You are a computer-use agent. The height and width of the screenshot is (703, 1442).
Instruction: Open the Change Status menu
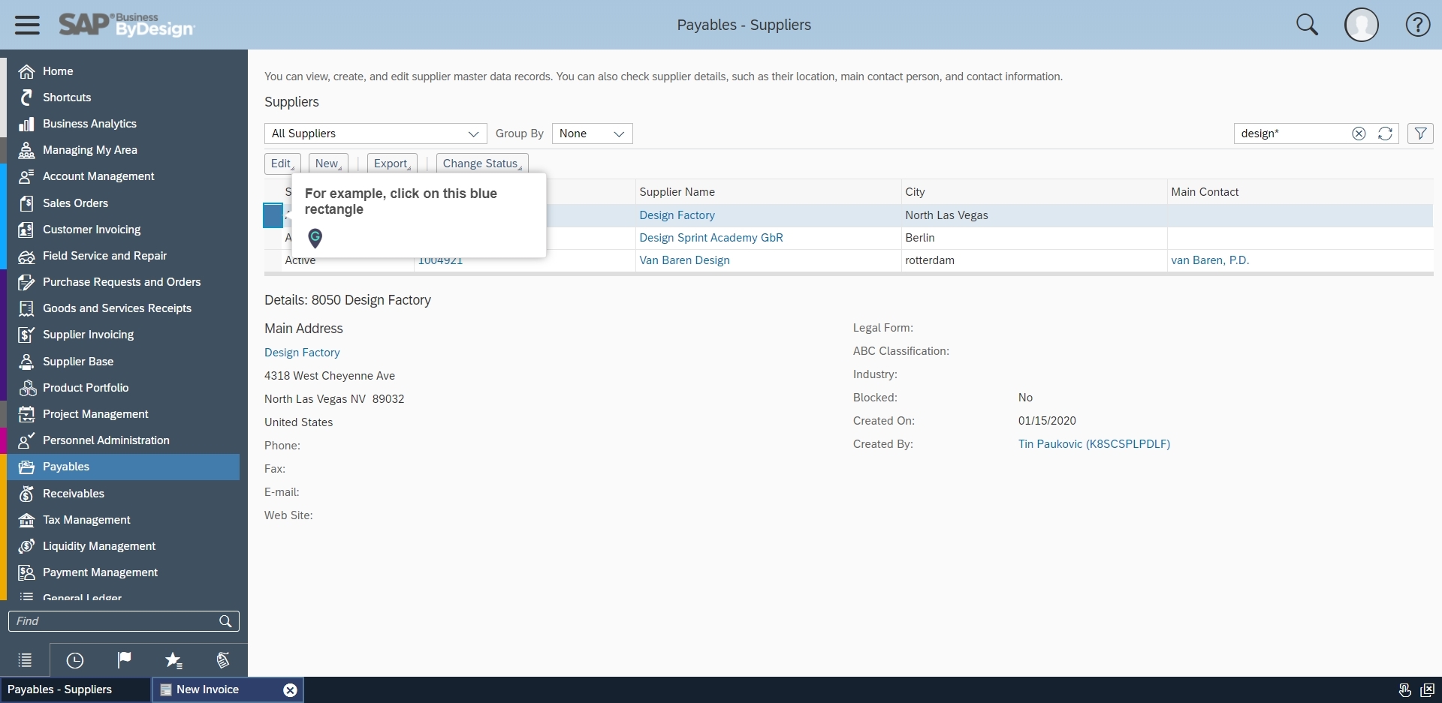[482, 164]
